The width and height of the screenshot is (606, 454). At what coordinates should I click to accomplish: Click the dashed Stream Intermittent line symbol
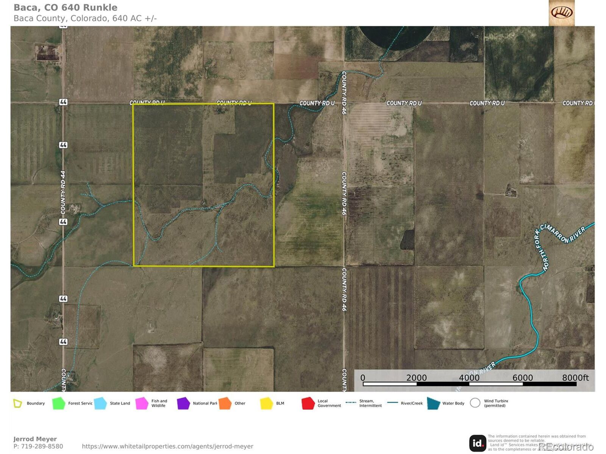pos(351,403)
